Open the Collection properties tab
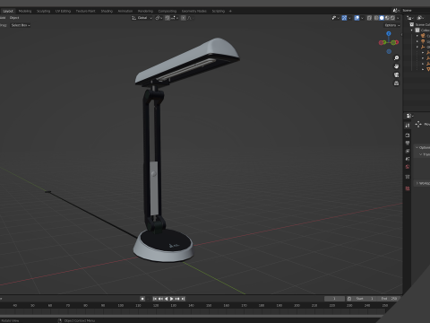 (408, 177)
